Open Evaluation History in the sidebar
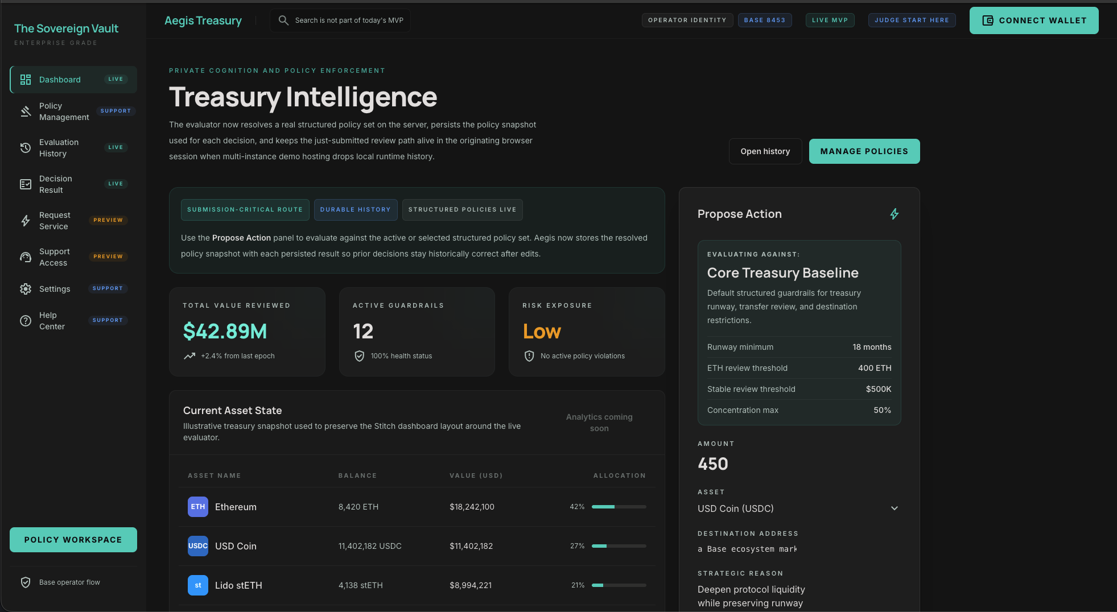This screenshot has width=1117, height=612. [x=73, y=148]
